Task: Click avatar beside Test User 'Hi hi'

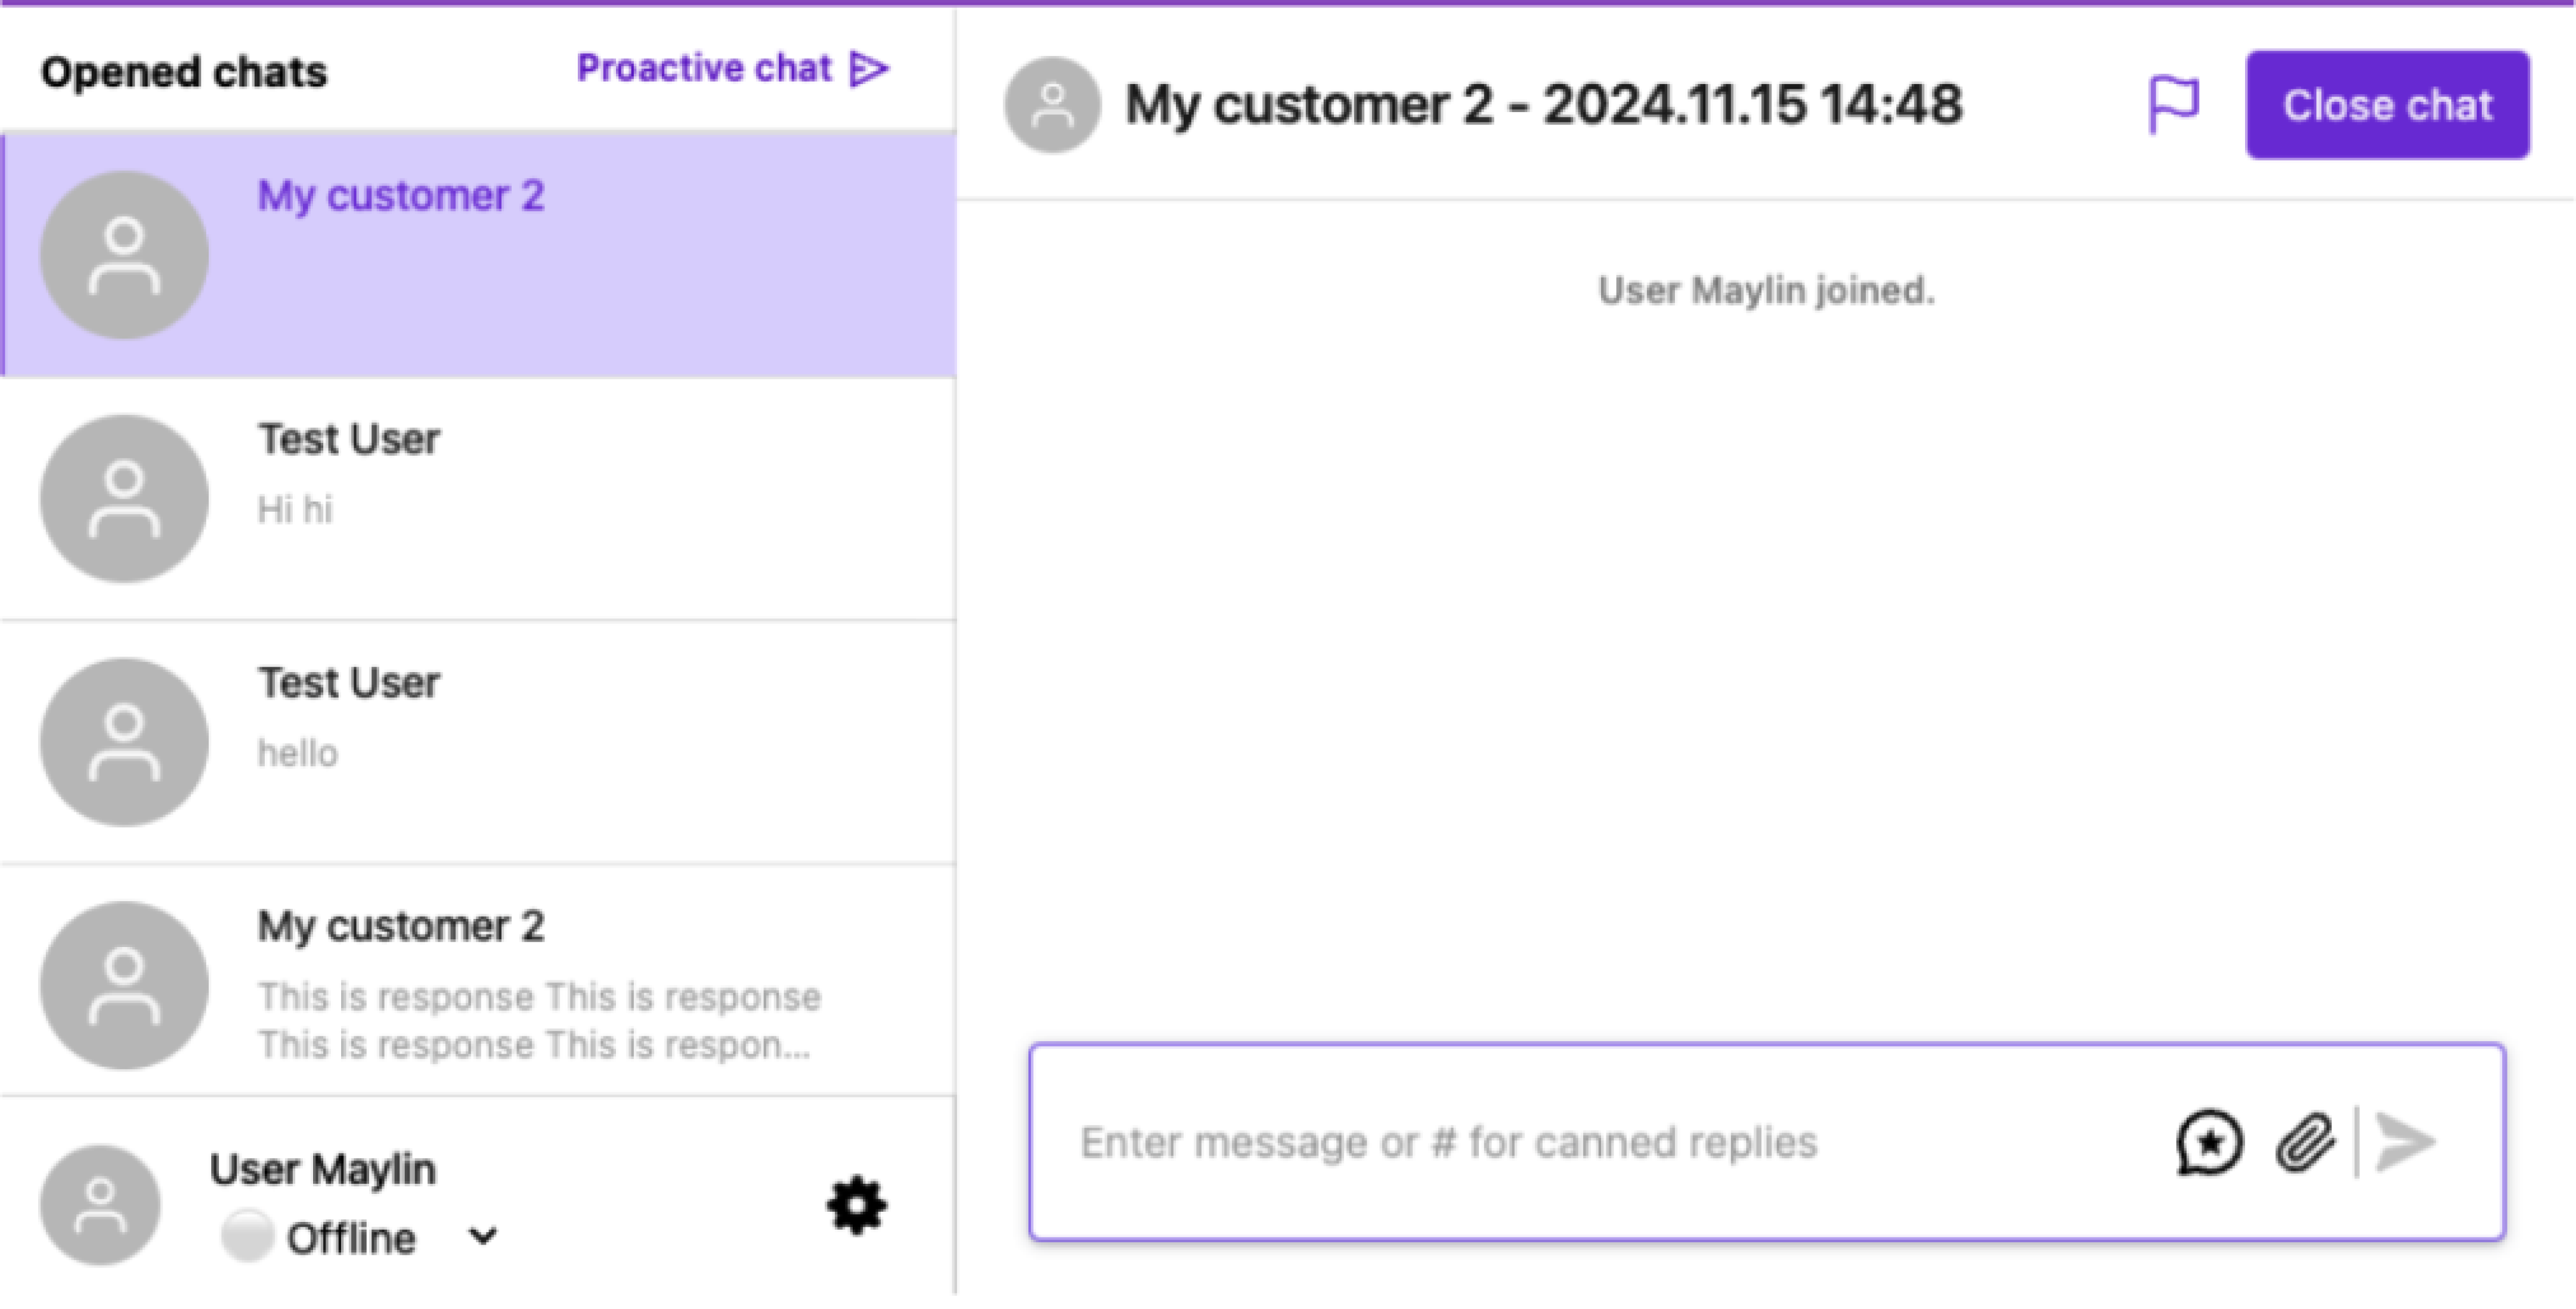Action: pos(124,499)
